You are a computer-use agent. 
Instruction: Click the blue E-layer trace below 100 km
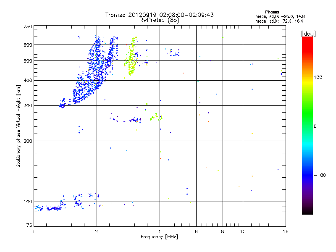(x=50, y=208)
